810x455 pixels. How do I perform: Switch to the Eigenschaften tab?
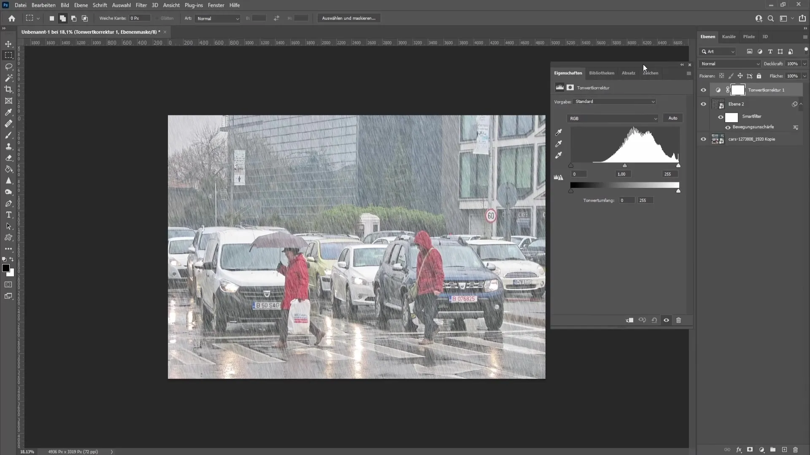click(568, 73)
